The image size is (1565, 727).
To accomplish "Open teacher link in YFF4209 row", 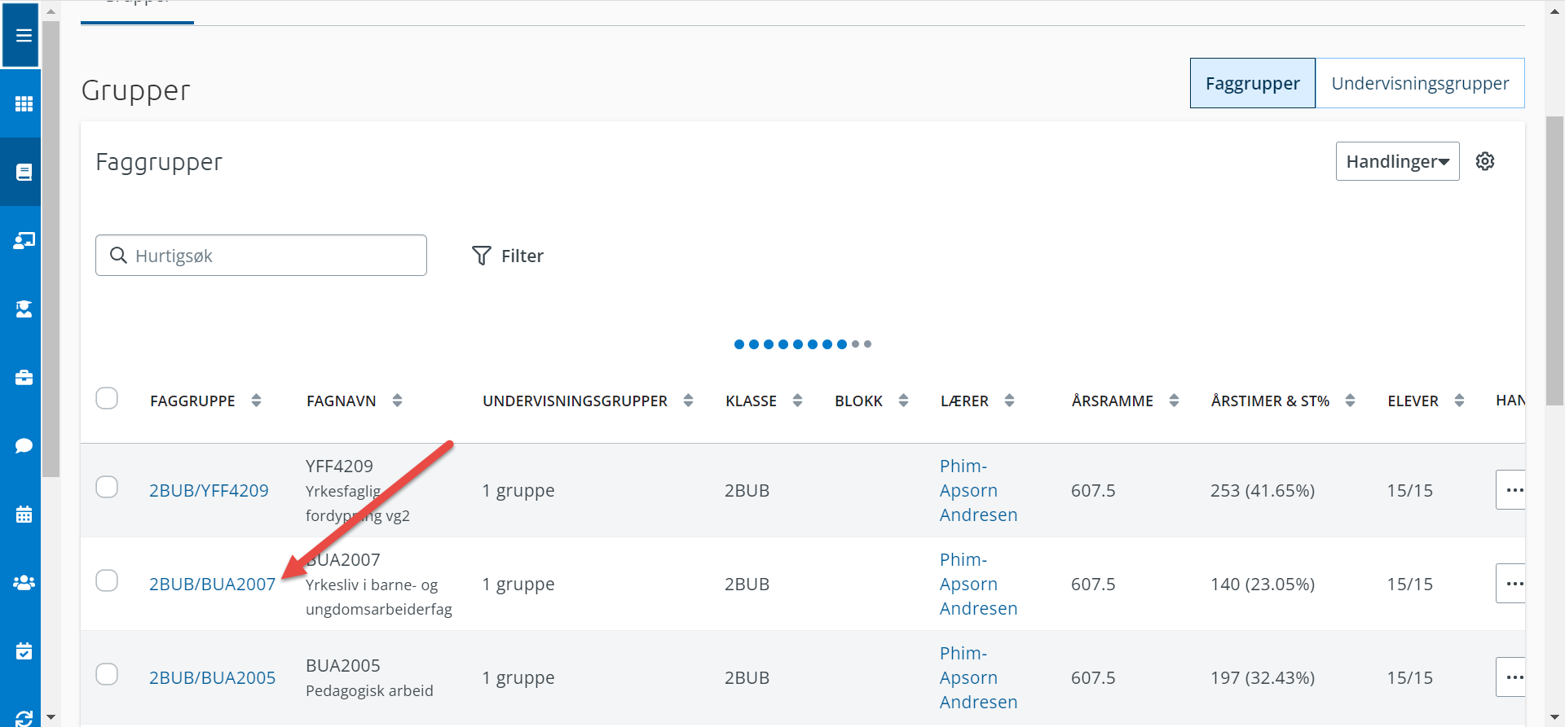I will [x=978, y=490].
